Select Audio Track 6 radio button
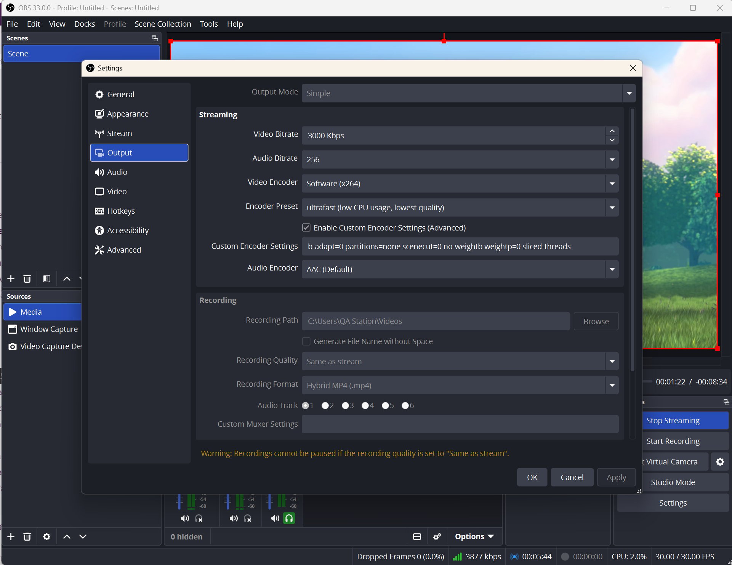The width and height of the screenshot is (732, 565). coord(405,405)
